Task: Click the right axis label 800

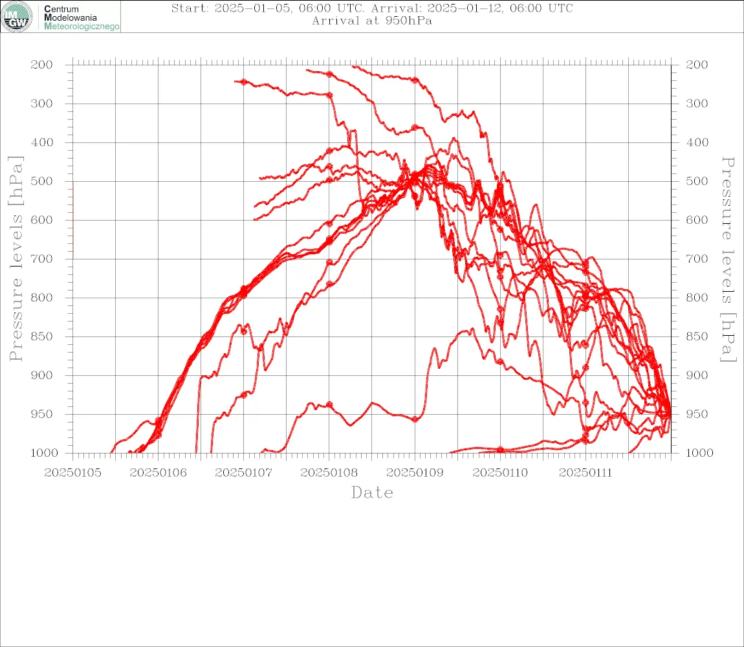Action: pyautogui.click(x=697, y=298)
